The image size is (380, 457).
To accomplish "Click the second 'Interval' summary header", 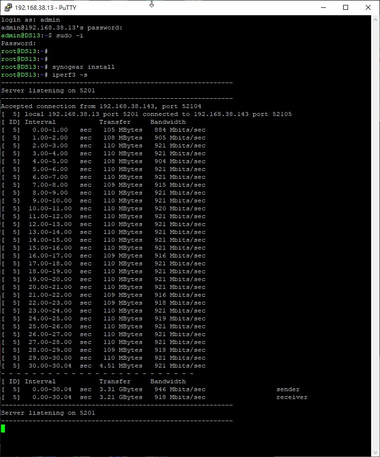I will click(40, 382).
